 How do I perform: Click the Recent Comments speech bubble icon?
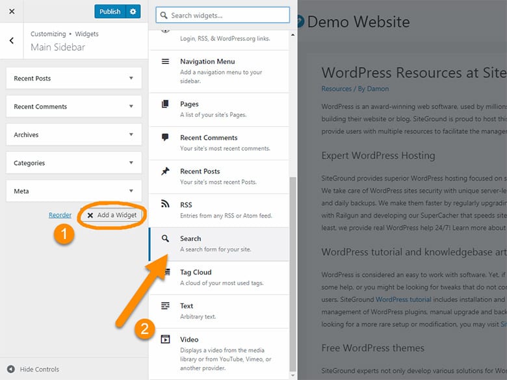pos(165,137)
